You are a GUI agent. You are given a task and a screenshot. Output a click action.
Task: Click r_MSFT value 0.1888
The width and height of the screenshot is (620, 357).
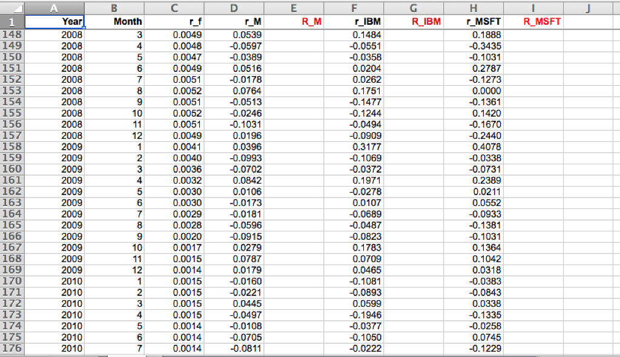[473, 34]
